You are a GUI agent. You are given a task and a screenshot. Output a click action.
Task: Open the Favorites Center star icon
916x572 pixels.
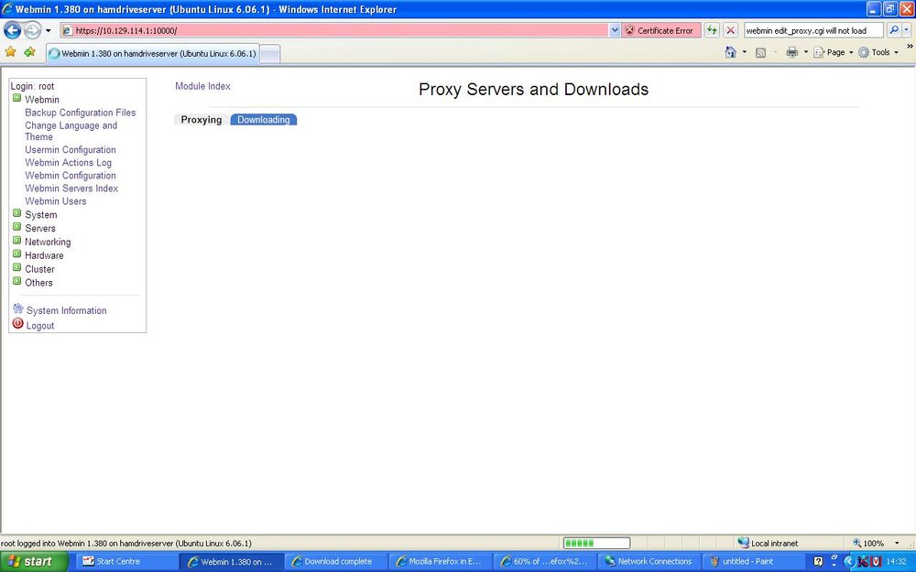pos(10,52)
